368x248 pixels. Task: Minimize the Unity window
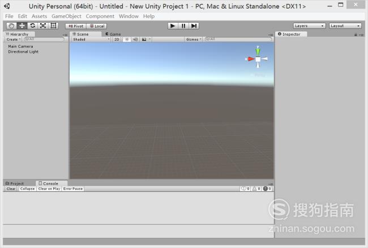click(x=330, y=6)
